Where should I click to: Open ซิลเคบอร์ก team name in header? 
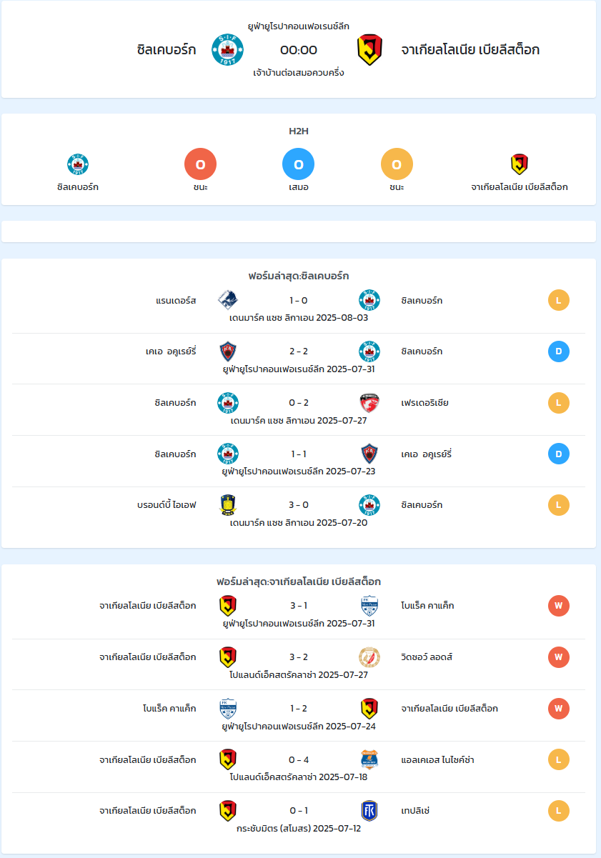(x=166, y=50)
